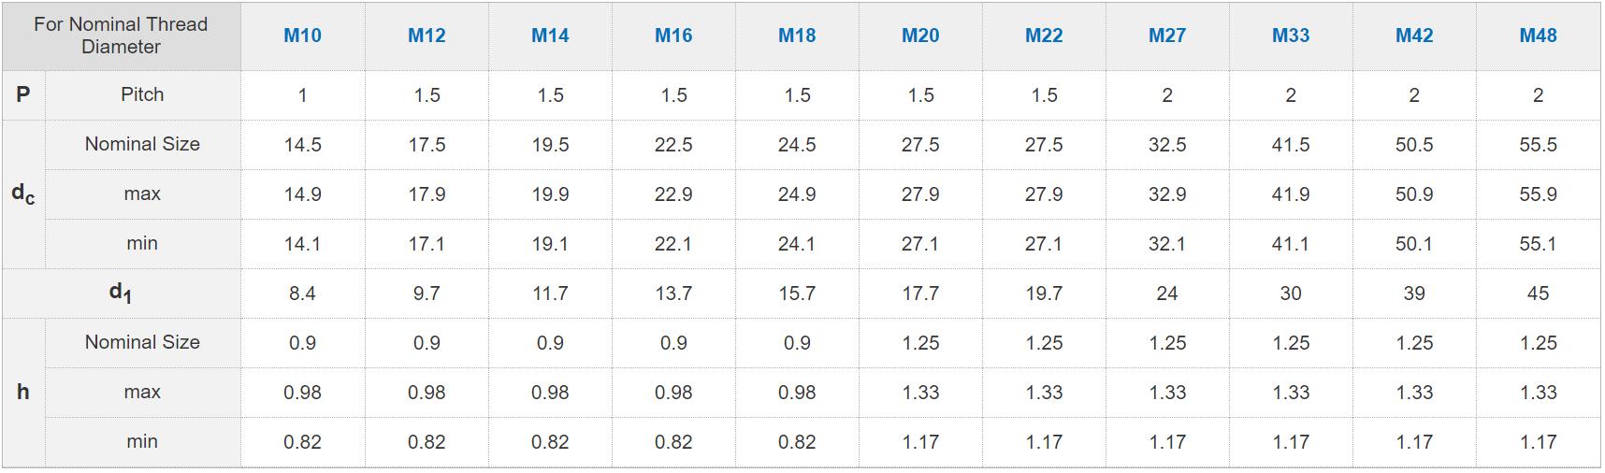The height and width of the screenshot is (473, 1605).
Task: Click the M48 header link
Action: (1538, 36)
